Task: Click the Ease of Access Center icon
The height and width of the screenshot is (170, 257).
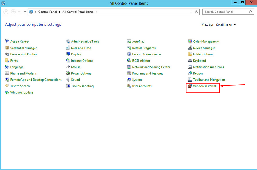Action: pos(129,54)
